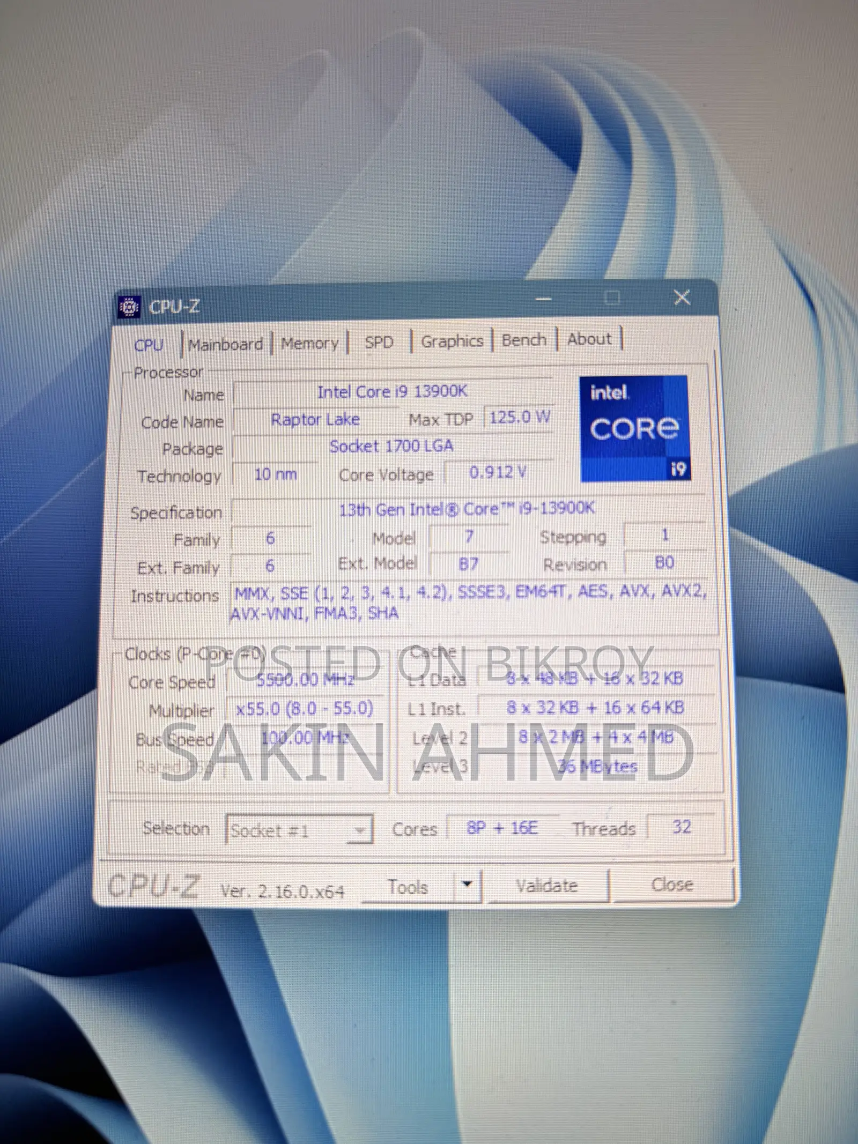
Task: Click the technology value '10 nm'
Action: click(x=276, y=474)
